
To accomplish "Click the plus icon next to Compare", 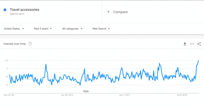I will tap(108, 12).
